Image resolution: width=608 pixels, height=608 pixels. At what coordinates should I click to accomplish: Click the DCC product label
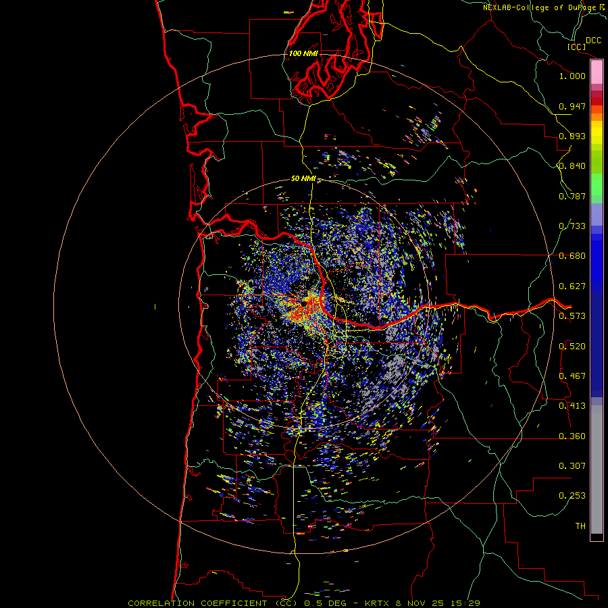(593, 41)
